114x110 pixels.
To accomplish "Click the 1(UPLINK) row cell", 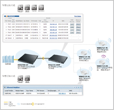I will [8, 93].
